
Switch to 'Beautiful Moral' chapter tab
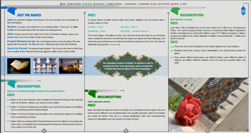click(129, 4)
